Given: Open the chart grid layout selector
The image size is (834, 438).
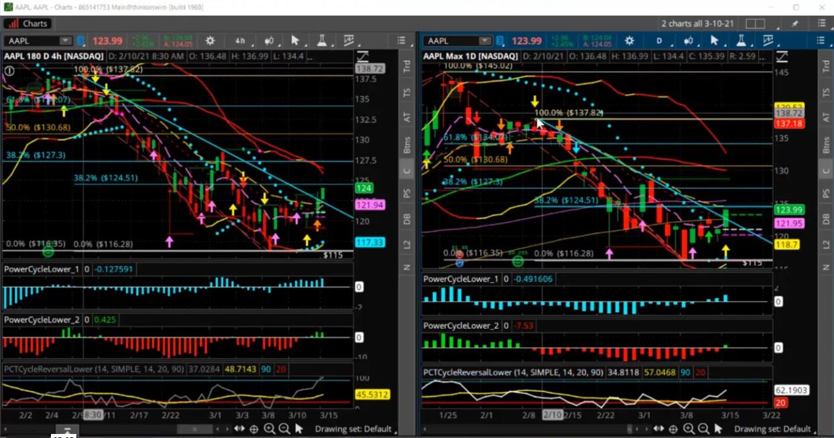Looking at the screenshot, I should pyautogui.click(x=755, y=24).
